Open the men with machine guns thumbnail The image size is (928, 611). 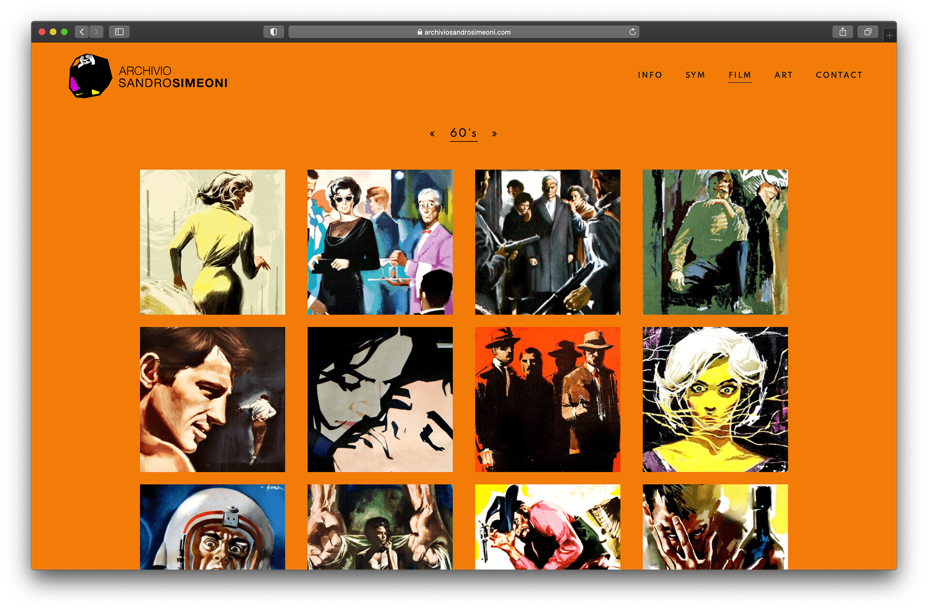coord(548,242)
